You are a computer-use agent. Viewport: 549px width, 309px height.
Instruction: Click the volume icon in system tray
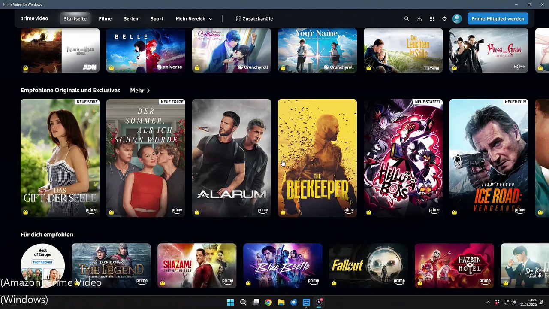coord(513,302)
